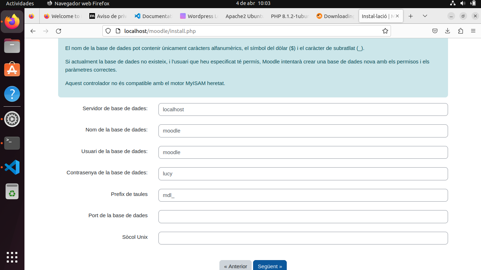Screen dimensions: 481x270
Task: Click the Port de la base de dades field
Action: pyautogui.click(x=303, y=216)
